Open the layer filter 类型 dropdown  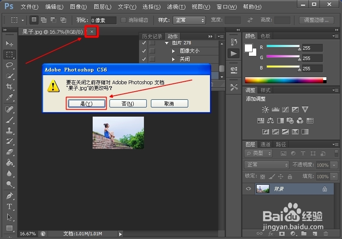(x=259, y=153)
